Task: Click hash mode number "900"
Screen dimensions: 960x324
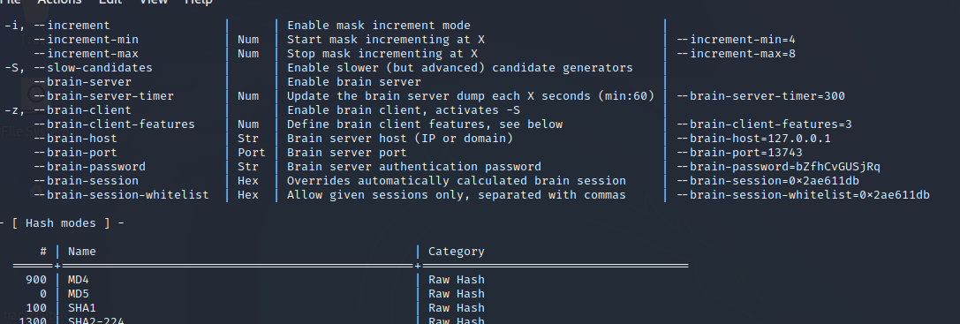Action: pos(36,279)
